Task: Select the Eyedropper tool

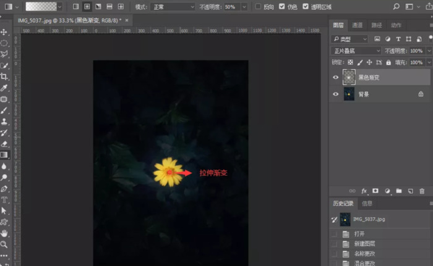Action: (4, 88)
